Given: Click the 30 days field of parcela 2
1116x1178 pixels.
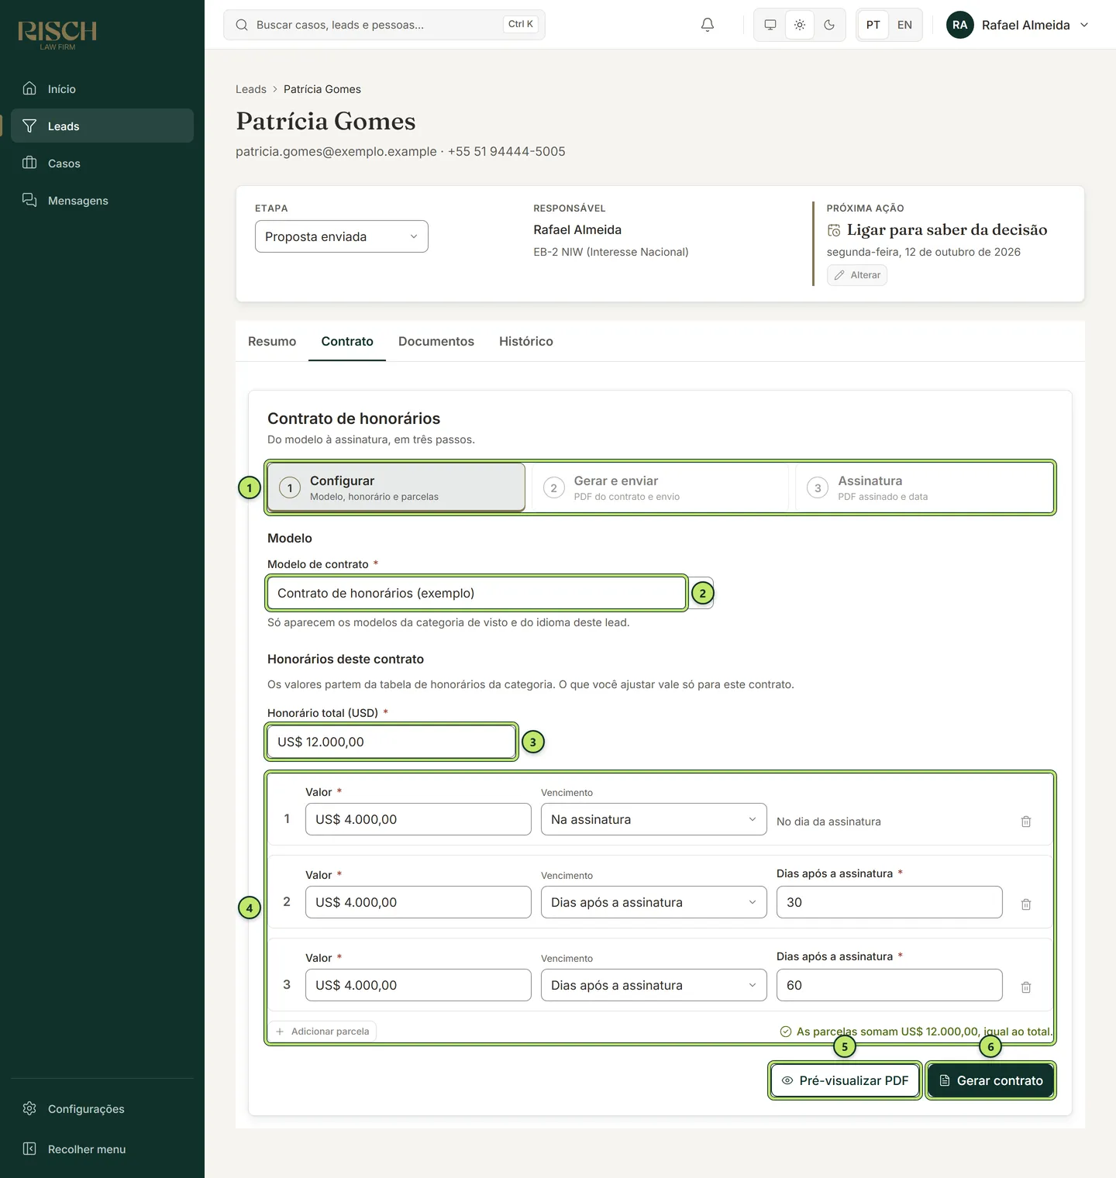Looking at the screenshot, I should tap(890, 902).
